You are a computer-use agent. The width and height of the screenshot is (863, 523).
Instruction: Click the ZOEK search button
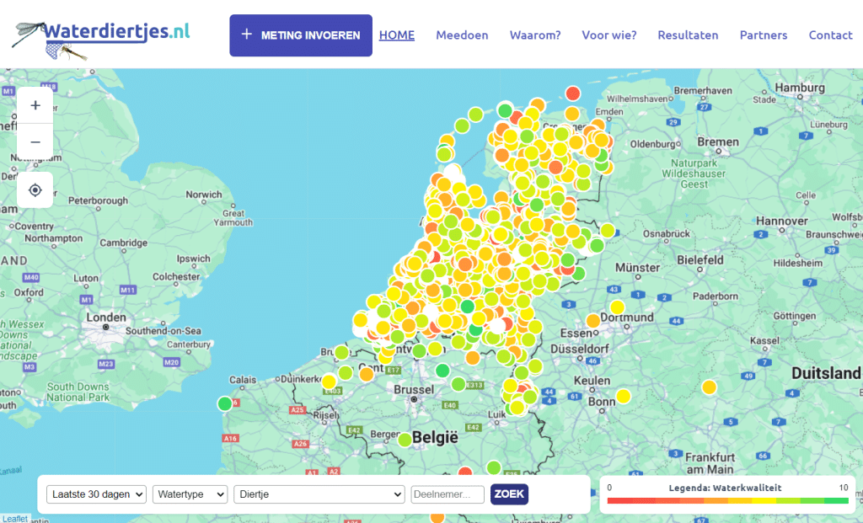pos(509,494)
